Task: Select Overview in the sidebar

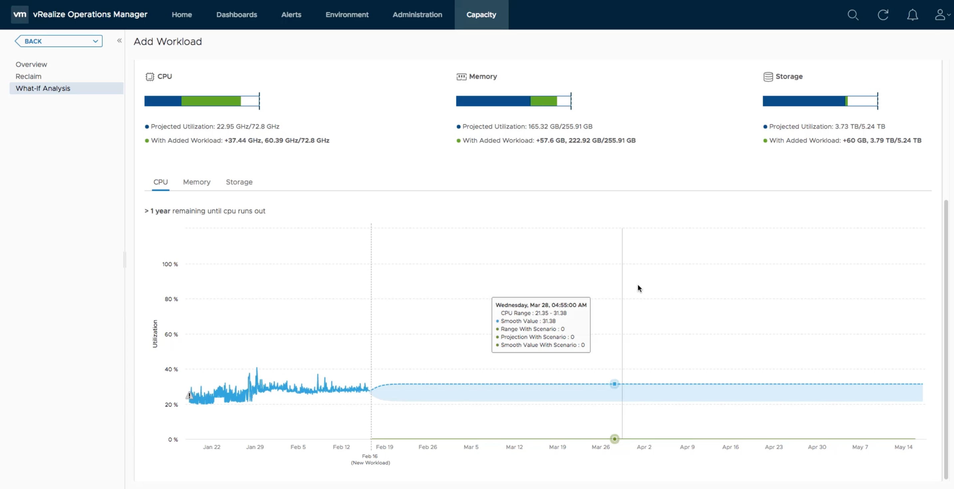Action: (x=32, y=64)
